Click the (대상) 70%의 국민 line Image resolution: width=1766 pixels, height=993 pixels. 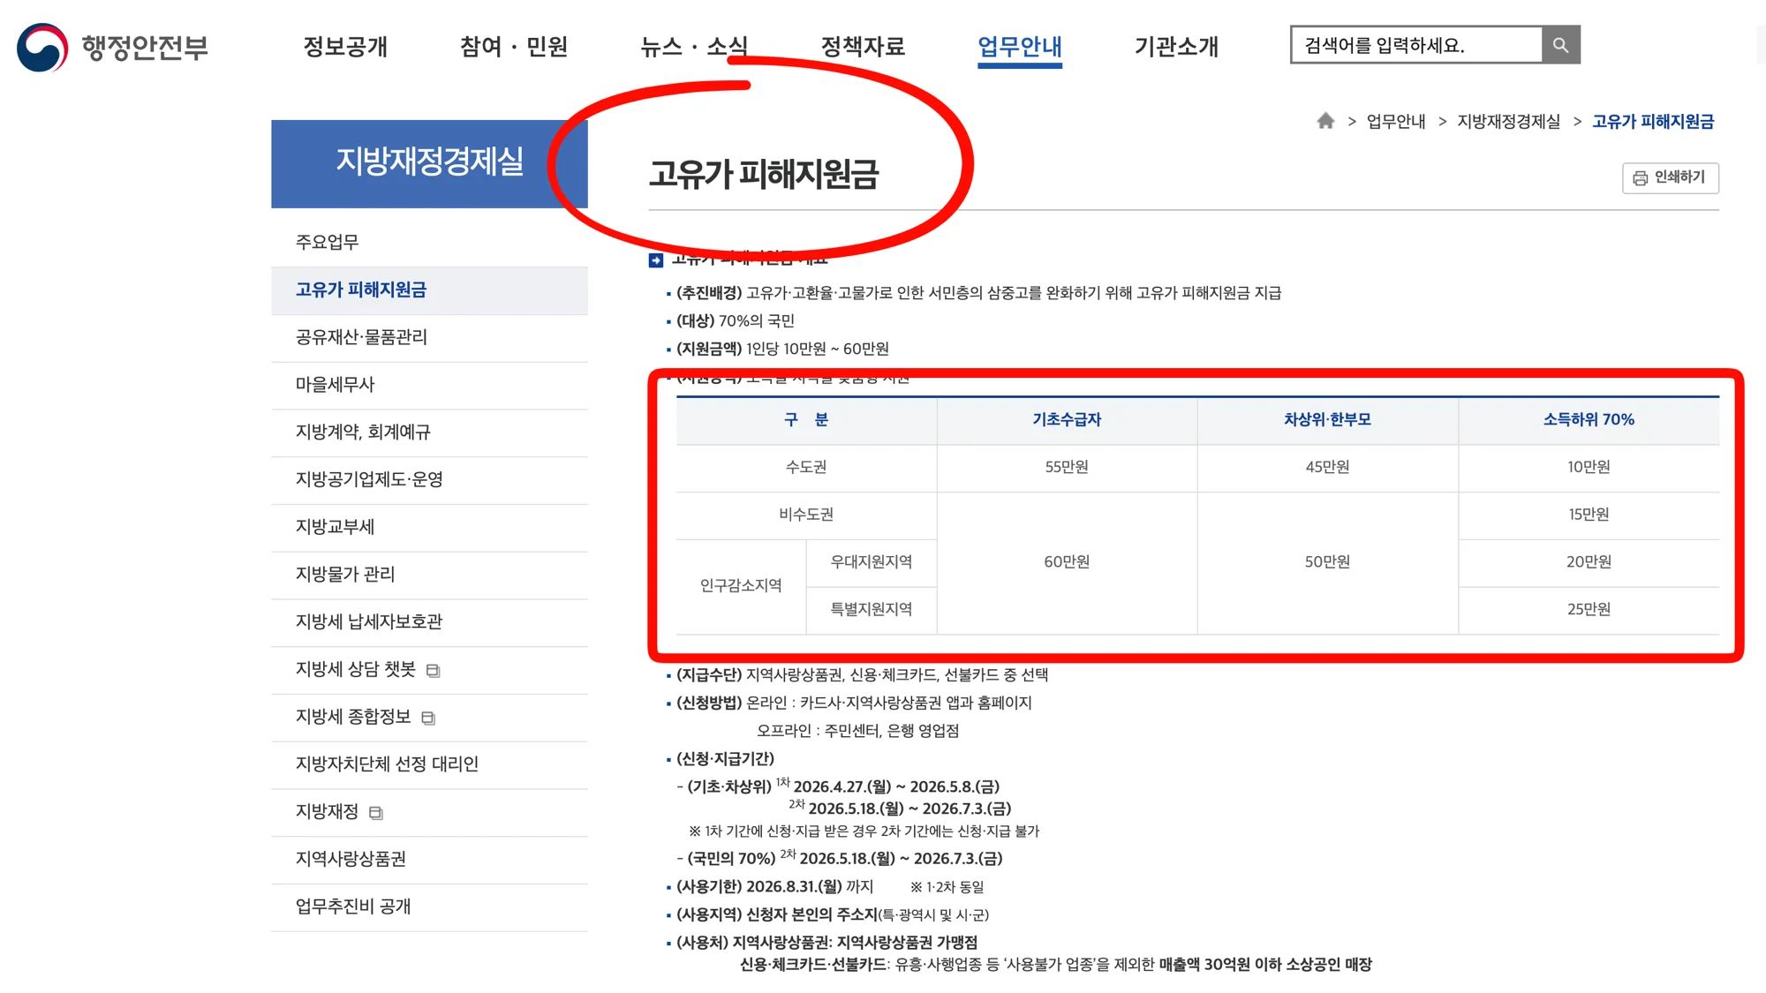pyautogui.click(x=735, y=321)
